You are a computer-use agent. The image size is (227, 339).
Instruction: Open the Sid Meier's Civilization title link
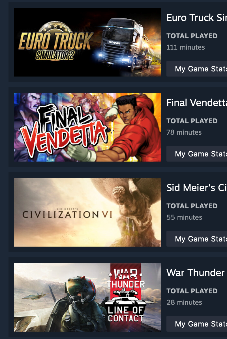(x=197, y=188)
